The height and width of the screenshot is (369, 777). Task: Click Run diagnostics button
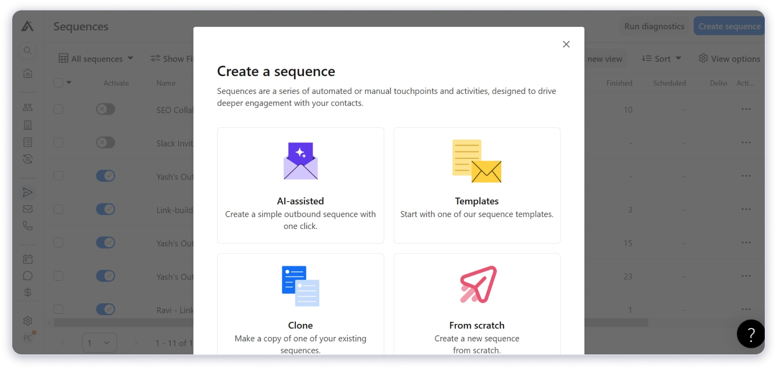654,26
